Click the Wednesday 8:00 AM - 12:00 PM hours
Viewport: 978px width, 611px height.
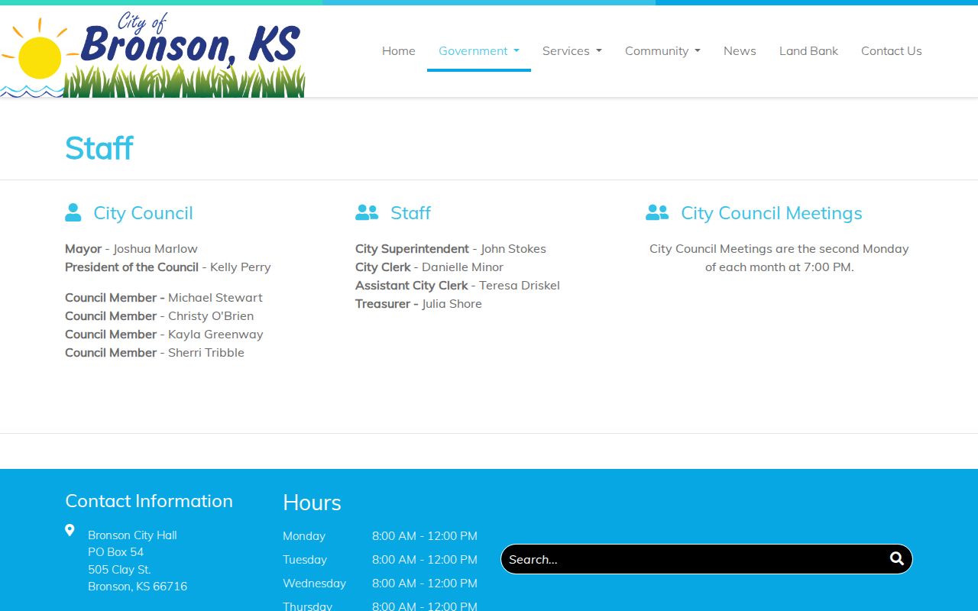coord(425,583)
